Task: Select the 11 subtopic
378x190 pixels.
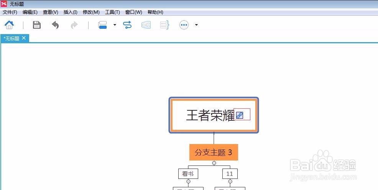Action: point(230,174)
